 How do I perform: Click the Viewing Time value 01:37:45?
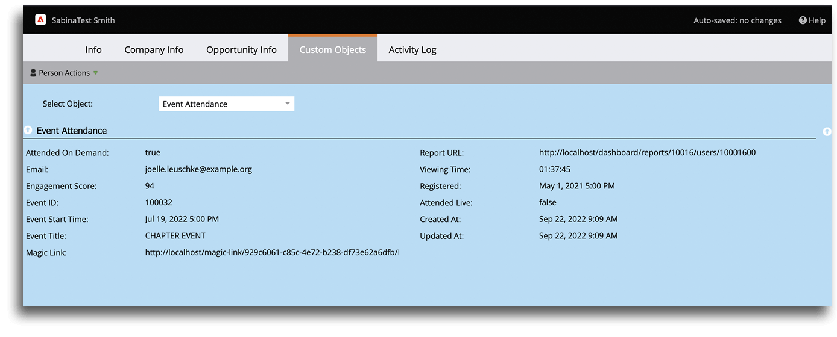tap(555, 169)
